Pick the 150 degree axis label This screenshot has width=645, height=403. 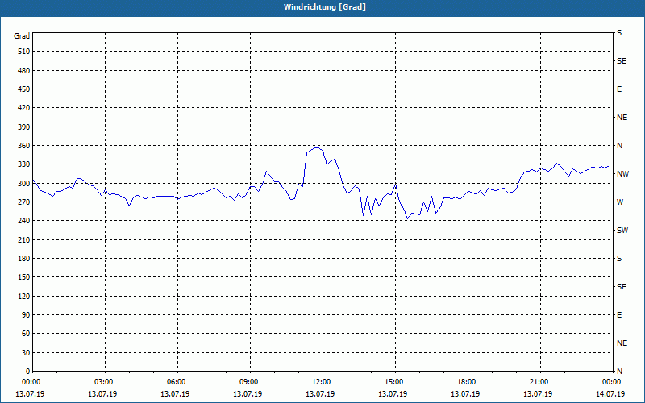[24, 277]
